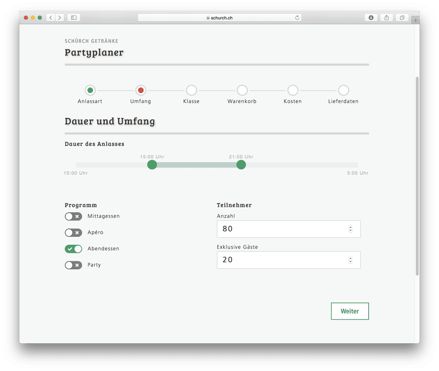Viewport: 439px width, 371px height.
Task: Enable the Mittagessen toggle
Action: [73, 216]
